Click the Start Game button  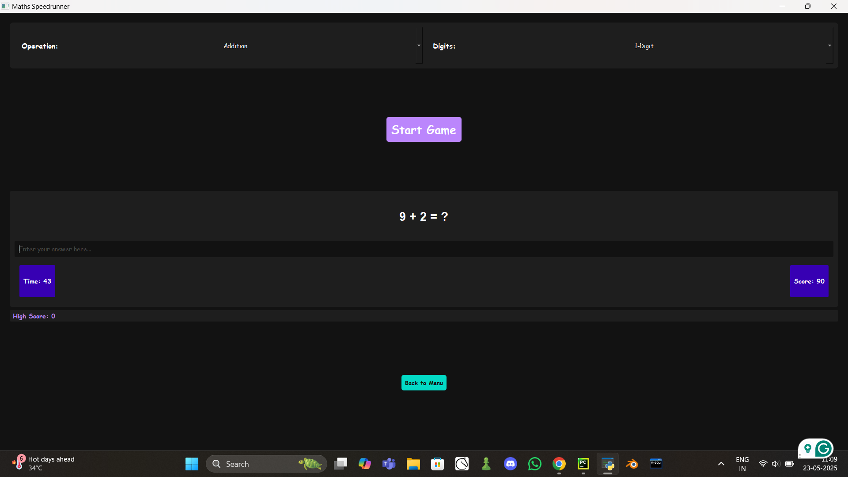click(x=424, y=129)
